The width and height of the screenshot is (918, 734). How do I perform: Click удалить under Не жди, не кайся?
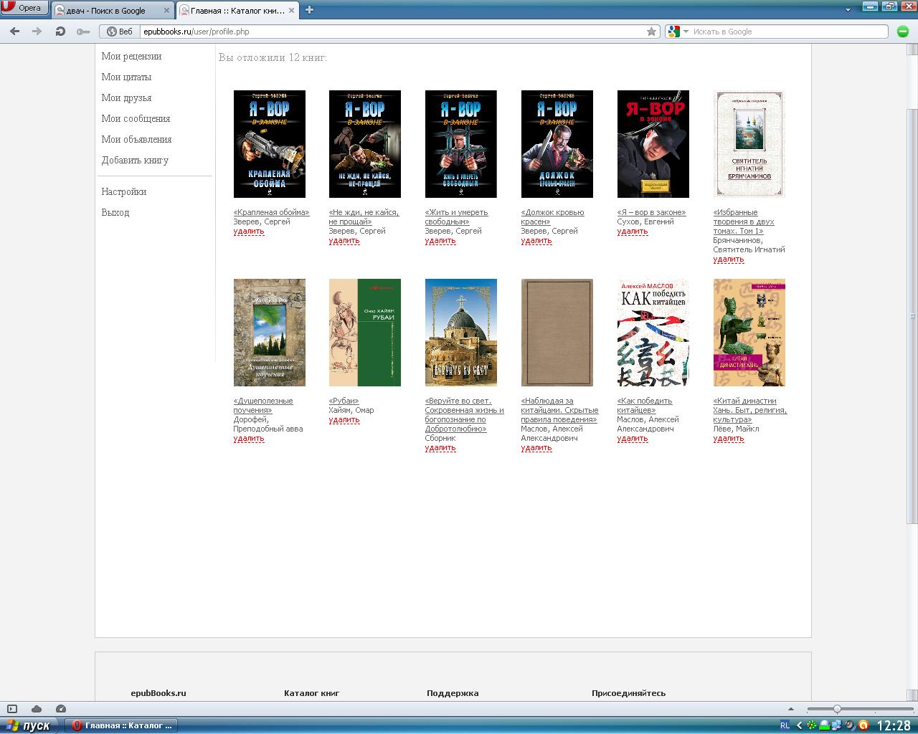tap(344, 241)
